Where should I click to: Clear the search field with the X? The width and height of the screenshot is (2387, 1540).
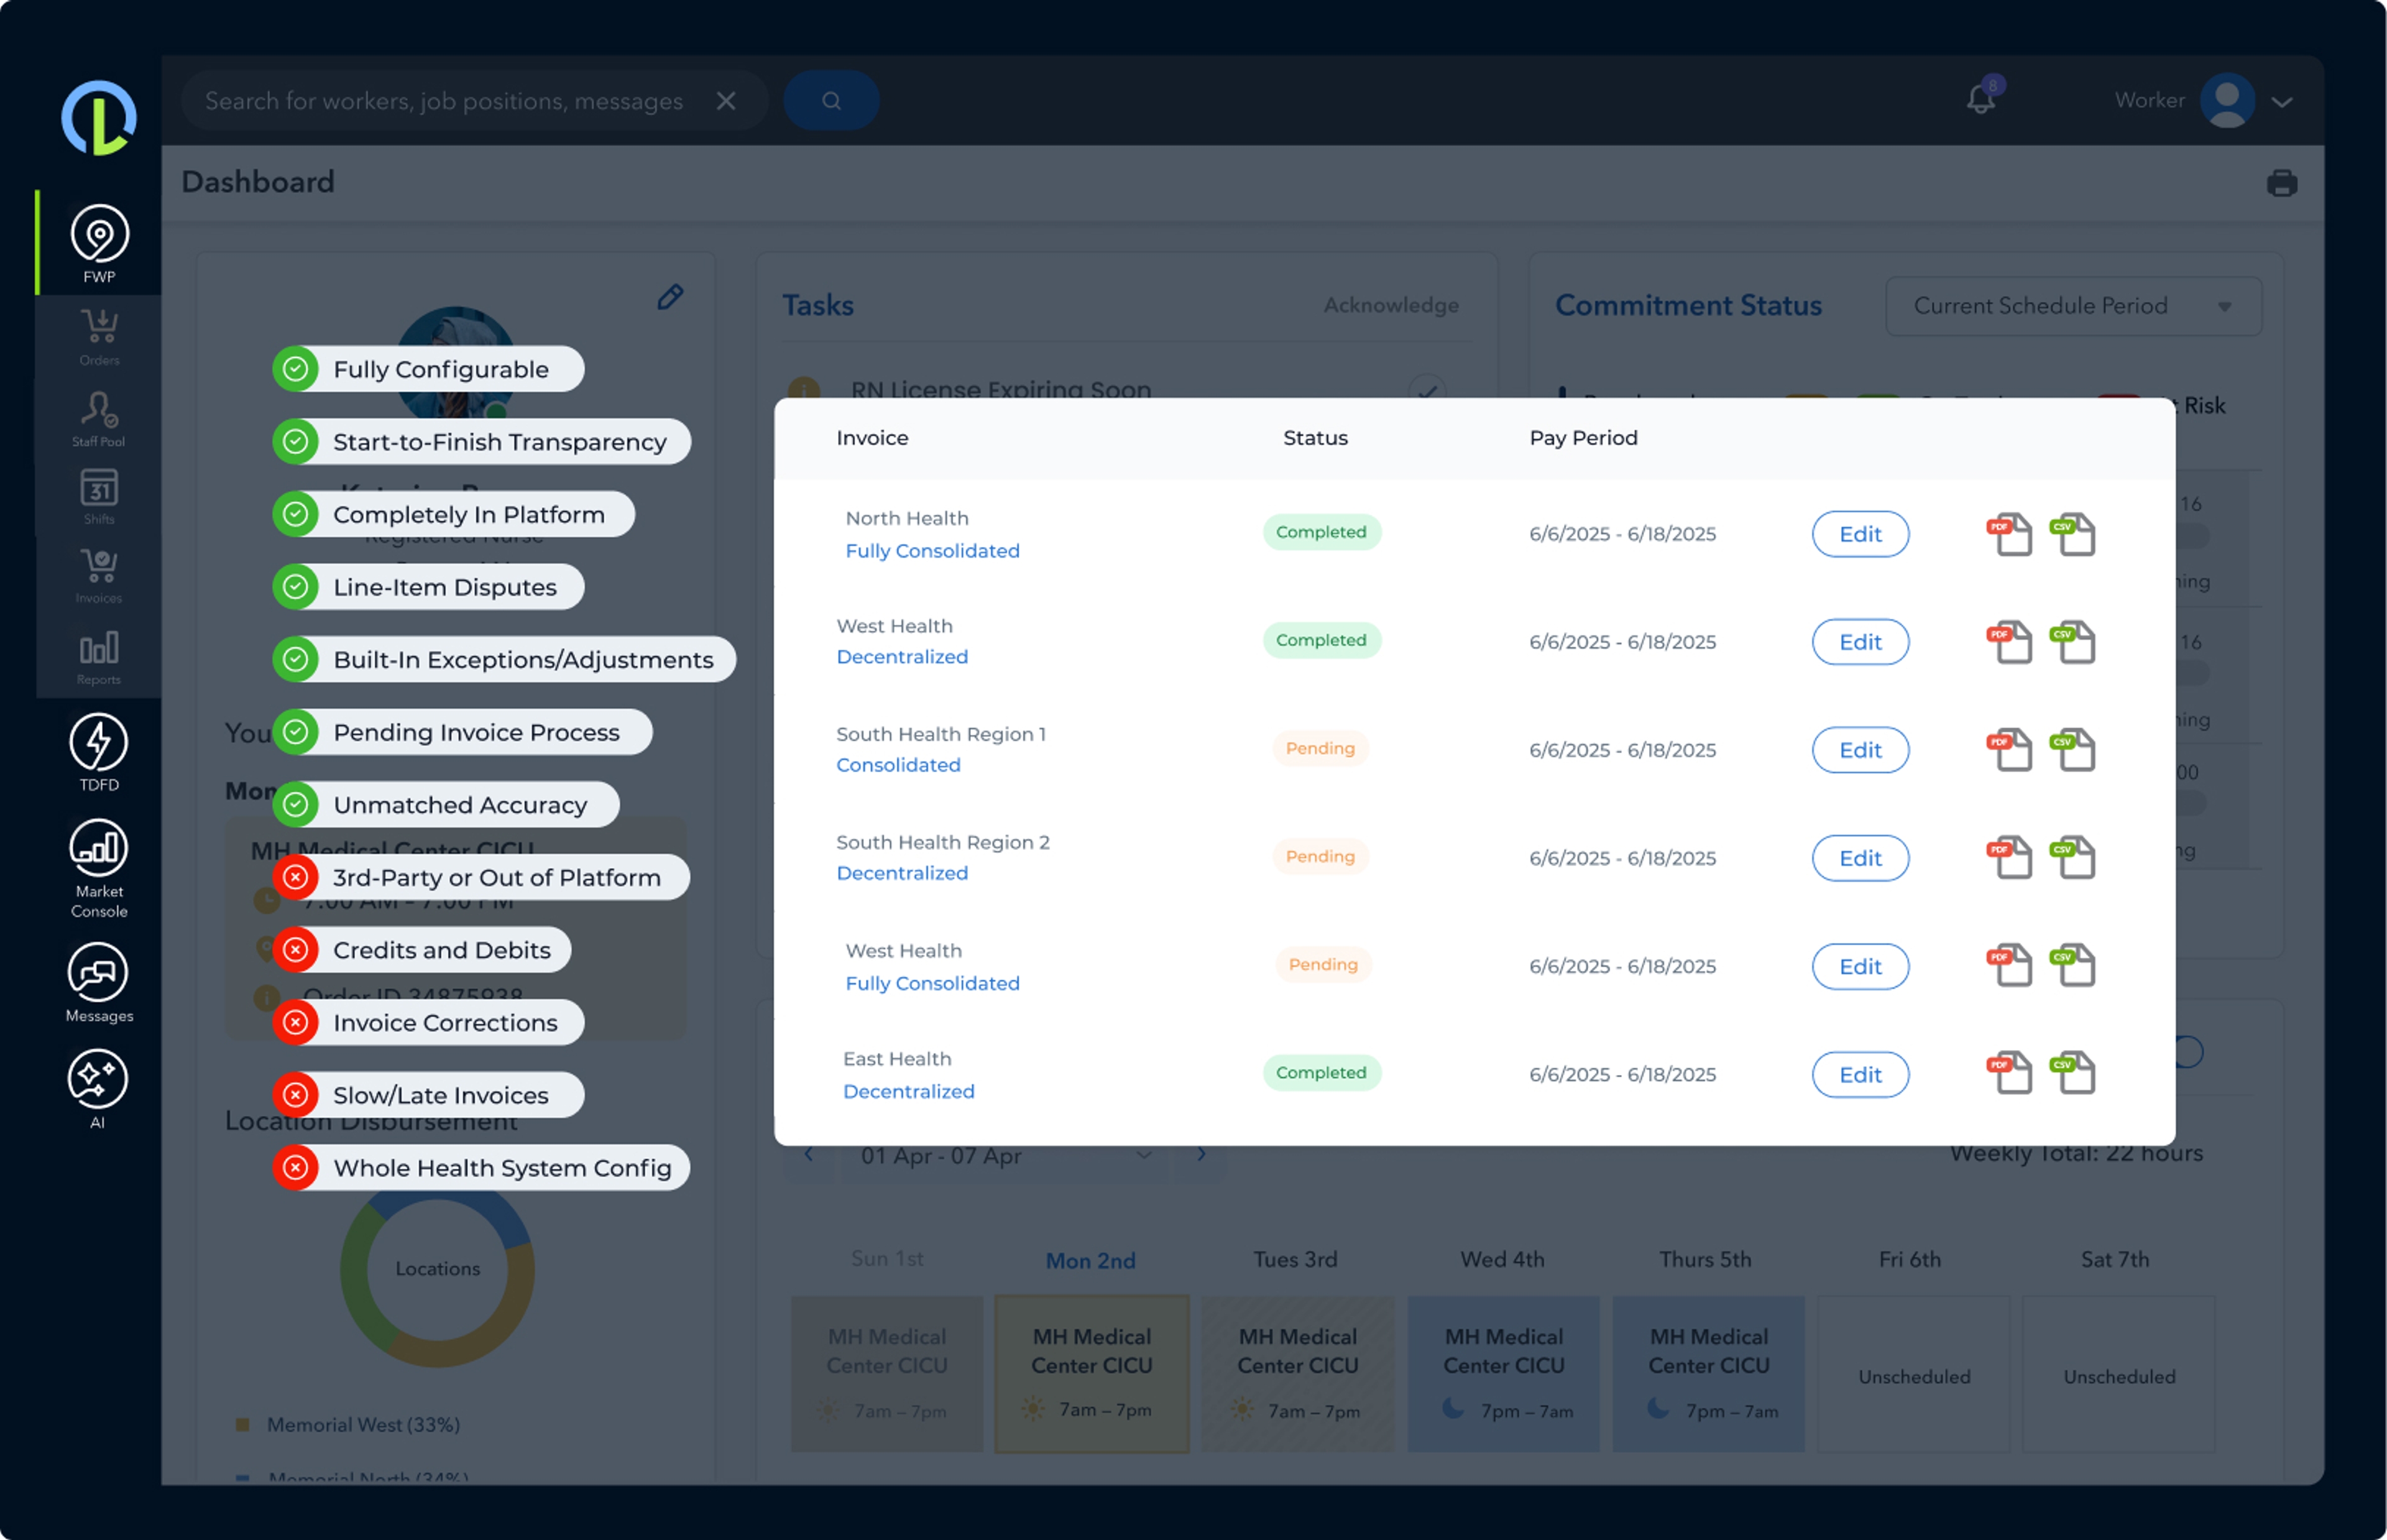point(727,101)
